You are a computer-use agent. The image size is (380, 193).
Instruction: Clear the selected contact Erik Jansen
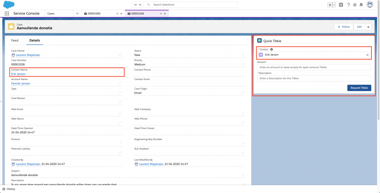367,55
